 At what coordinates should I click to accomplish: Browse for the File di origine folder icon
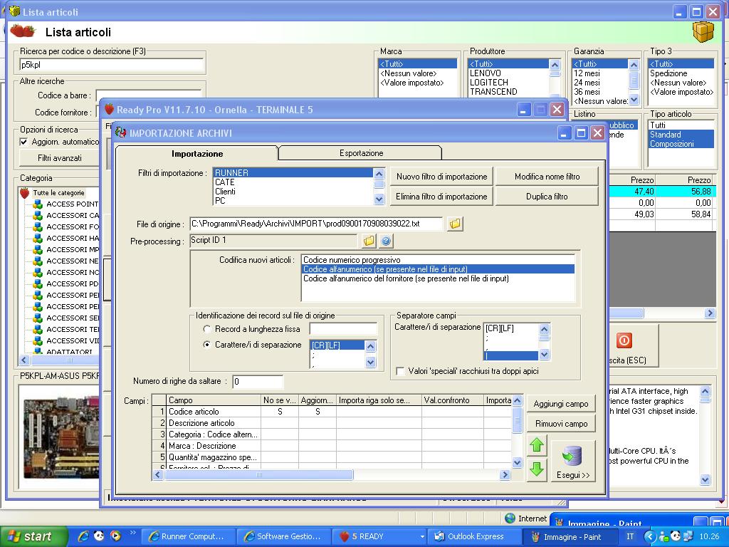coord(455,224)
